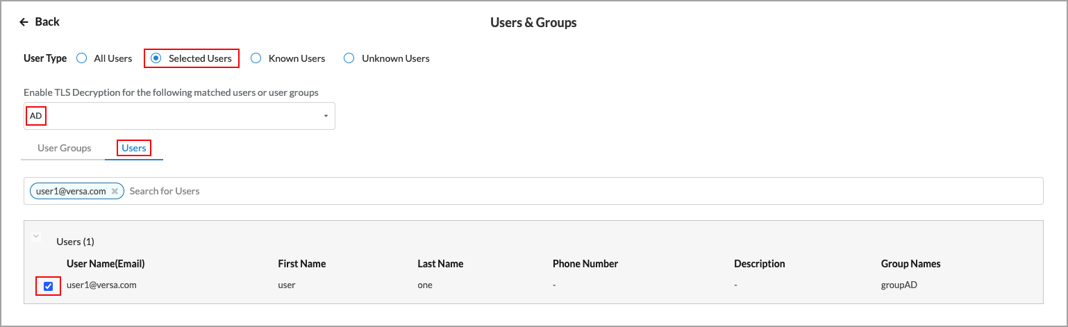Open the Users tab
1068x327 pixels.
point(134,148)
